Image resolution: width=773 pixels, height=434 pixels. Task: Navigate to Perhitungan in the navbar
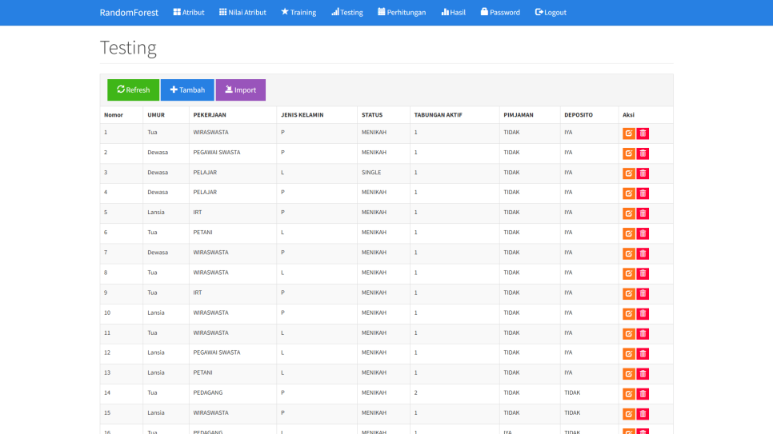[x=402, y=13]
